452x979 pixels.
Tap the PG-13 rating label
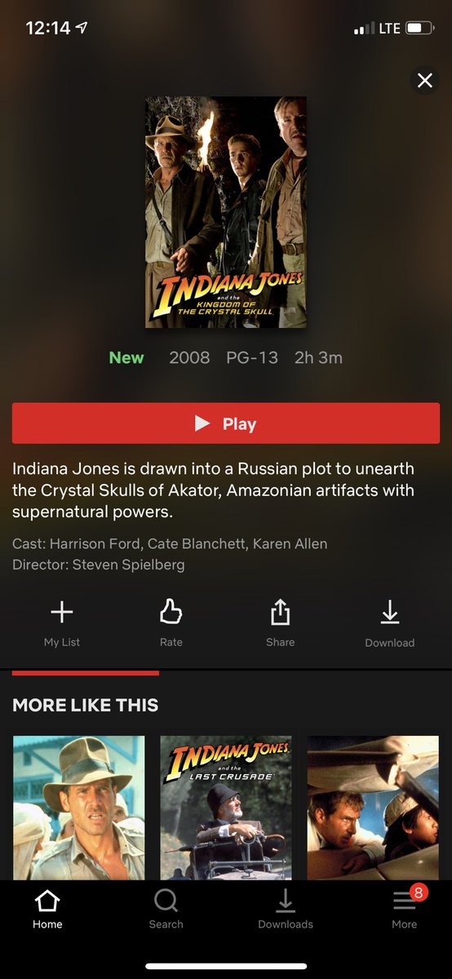(x=252, y=357)
